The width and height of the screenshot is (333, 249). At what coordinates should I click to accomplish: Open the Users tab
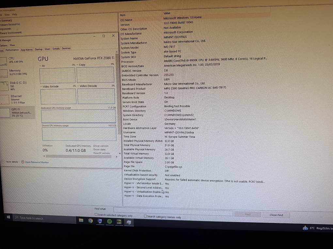point(48,49)
